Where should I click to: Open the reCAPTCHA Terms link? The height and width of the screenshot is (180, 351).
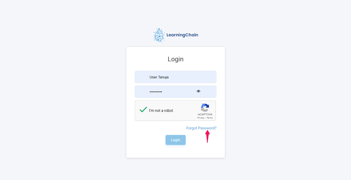click(210, 118)
